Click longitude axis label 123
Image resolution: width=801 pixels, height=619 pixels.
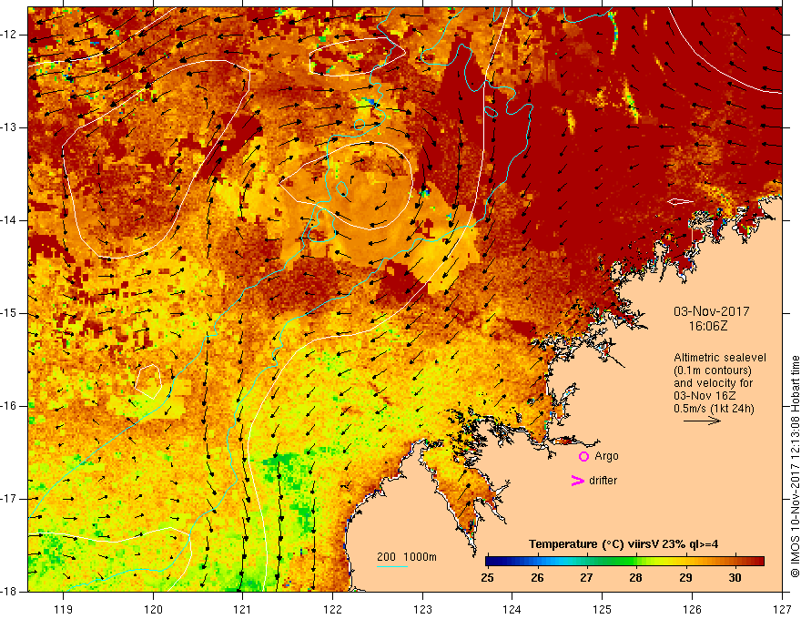422,609
